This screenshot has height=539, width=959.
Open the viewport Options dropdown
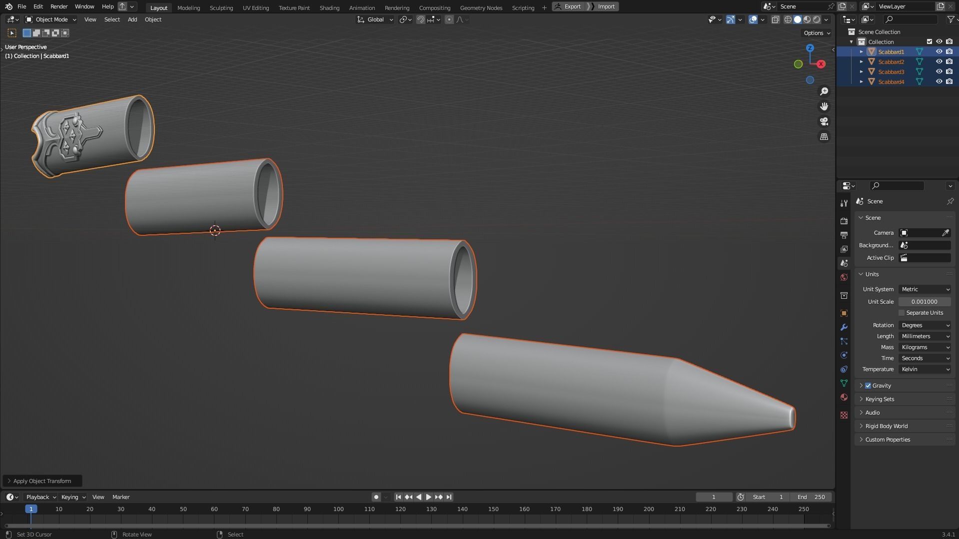point(817,33)
